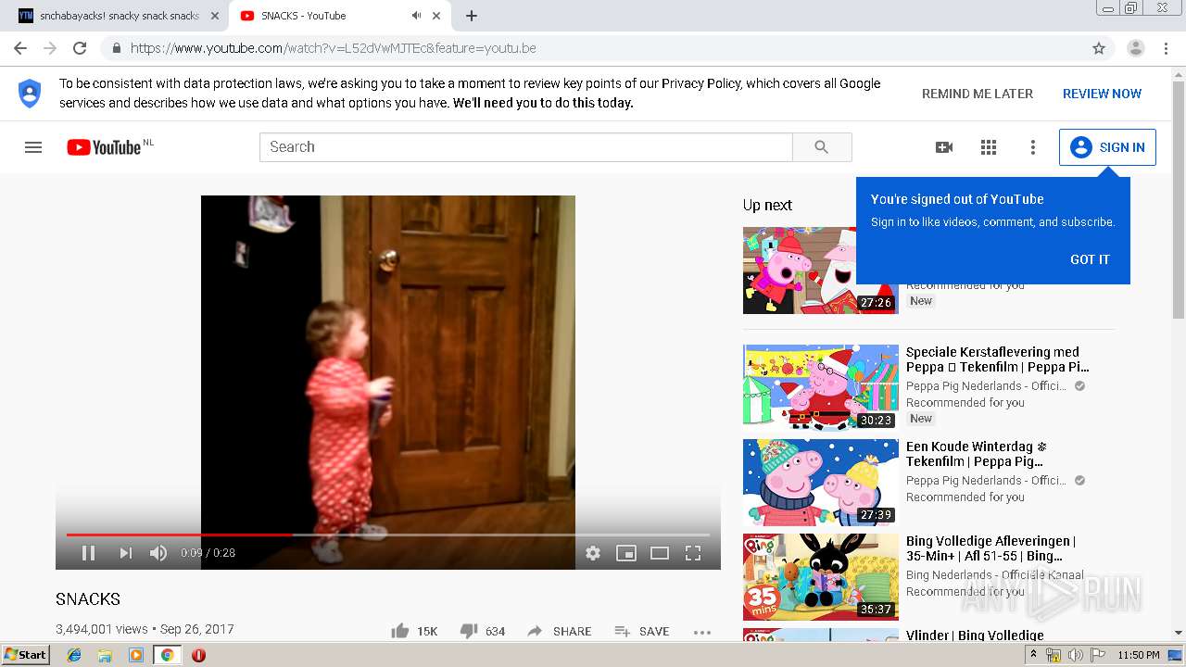This screenshot has height=667, width=1186.
Task: Click Chrome icon on taskbar
Action: (168, 655)
